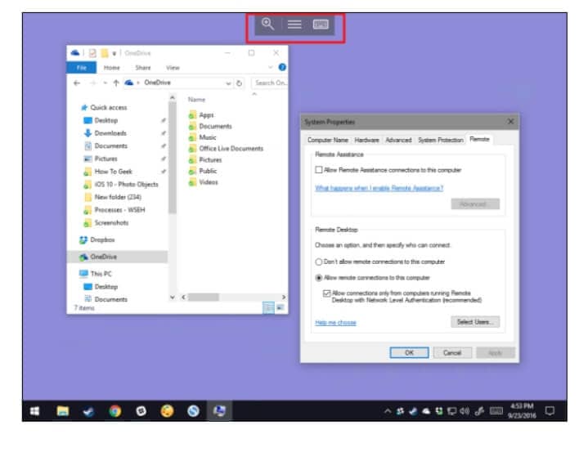Click the New folder icon in Explorer's title bar
This screenshot has width=588, height=452.
(104, 53)
